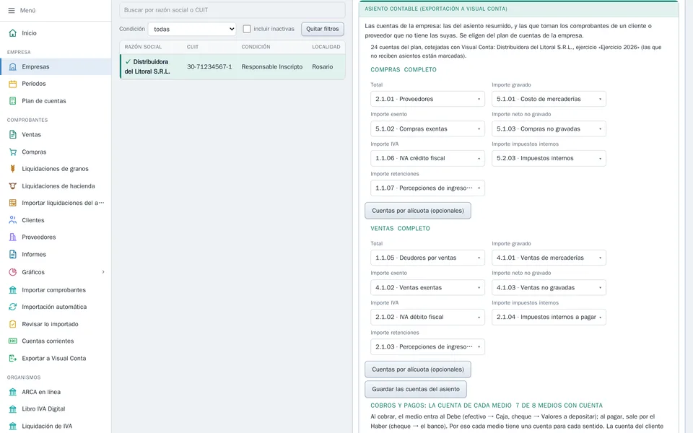The height and width of the screenshot is (433, 693).
Task: Click the Condición column header
Action: point(256,47)
